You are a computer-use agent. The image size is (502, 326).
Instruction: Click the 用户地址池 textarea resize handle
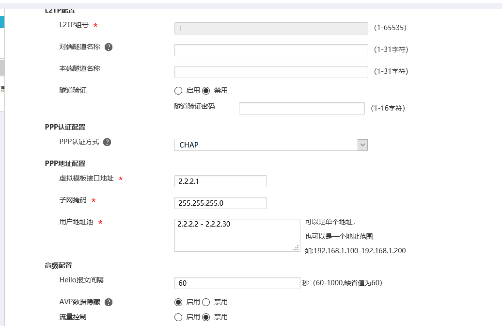[x=296, y=248]
